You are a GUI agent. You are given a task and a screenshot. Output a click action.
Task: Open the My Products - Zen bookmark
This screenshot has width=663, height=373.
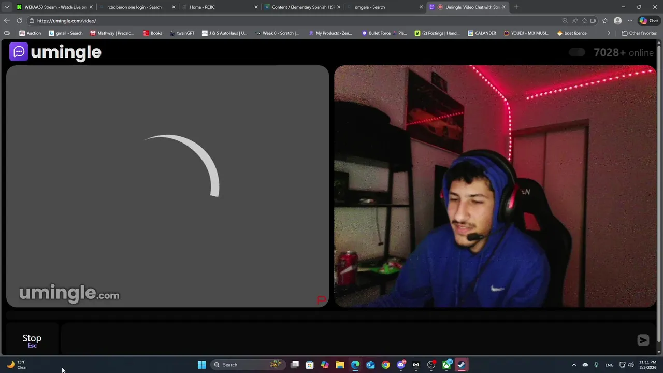330,33
